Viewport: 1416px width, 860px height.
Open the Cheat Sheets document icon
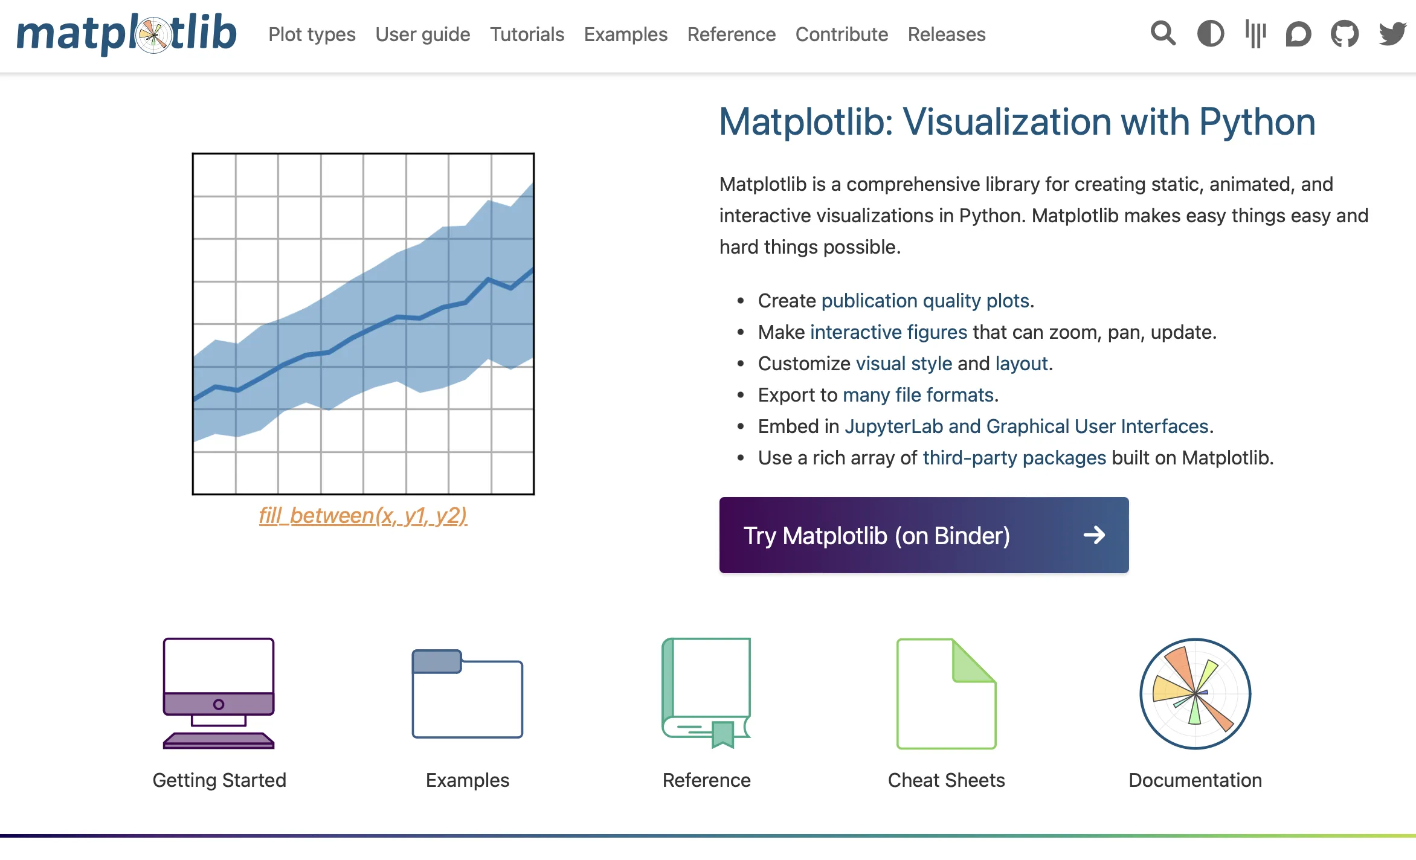pos(946,693)
